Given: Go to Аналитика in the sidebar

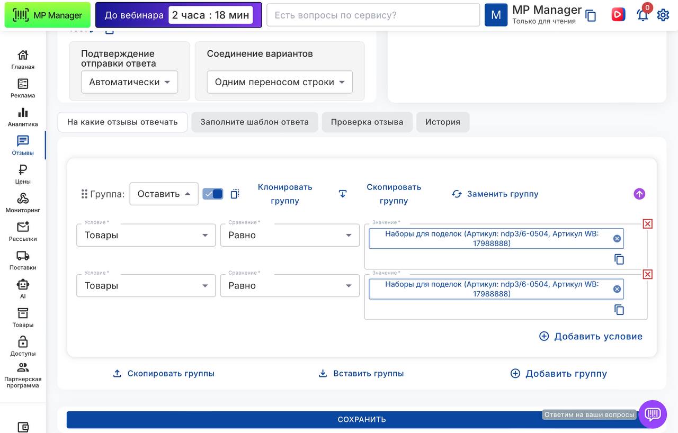Looking at the screenshot, I should pyautogui.click(x=23, y=116).
